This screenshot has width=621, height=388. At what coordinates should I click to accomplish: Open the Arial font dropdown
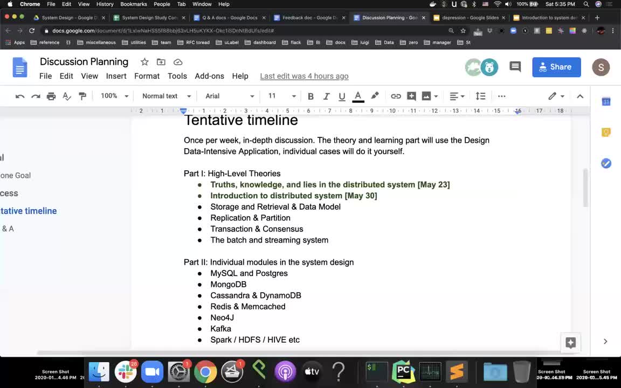coord(230,96)
